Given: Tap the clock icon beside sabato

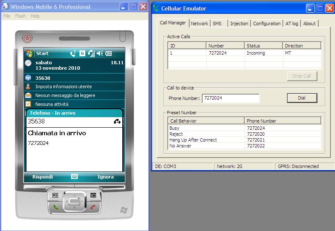Looking at the screenshot, I should pos(28,63).
